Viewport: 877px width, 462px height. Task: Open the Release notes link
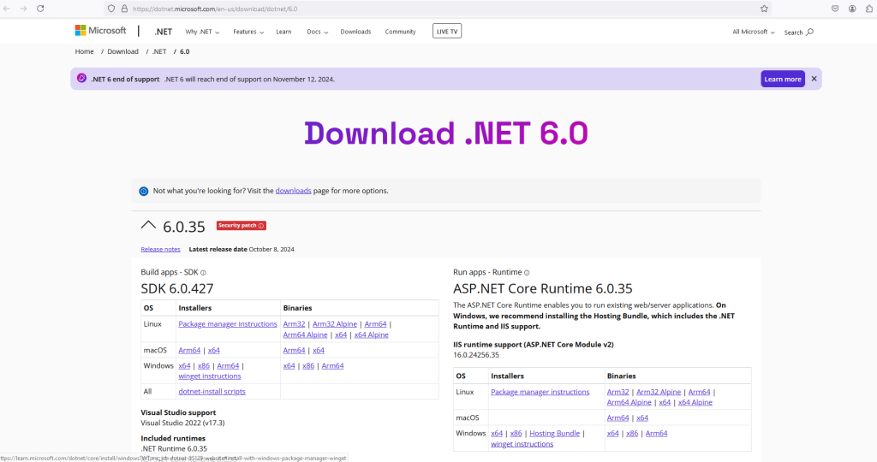pyautogui.click(x=160, y=249)
